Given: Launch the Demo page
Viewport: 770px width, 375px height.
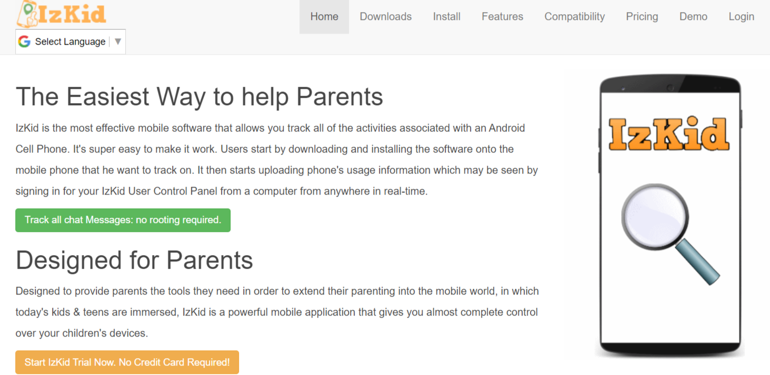Looking at the screenshot, I should tap(693, 16).
